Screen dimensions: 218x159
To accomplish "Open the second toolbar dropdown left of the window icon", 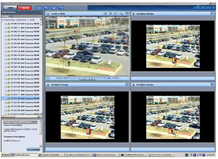I will [47, 8].
